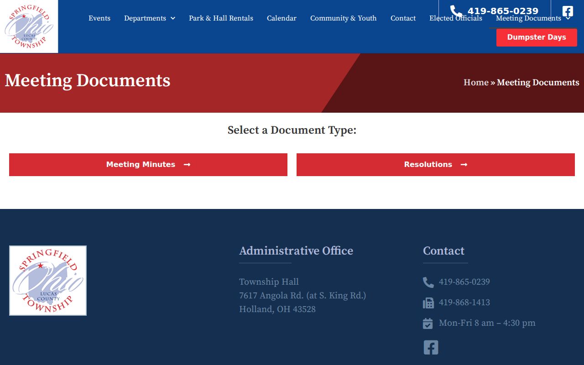Open the Resolutions button
The width and height of the screenshot is (584, 365).
(x=436, y=165)
